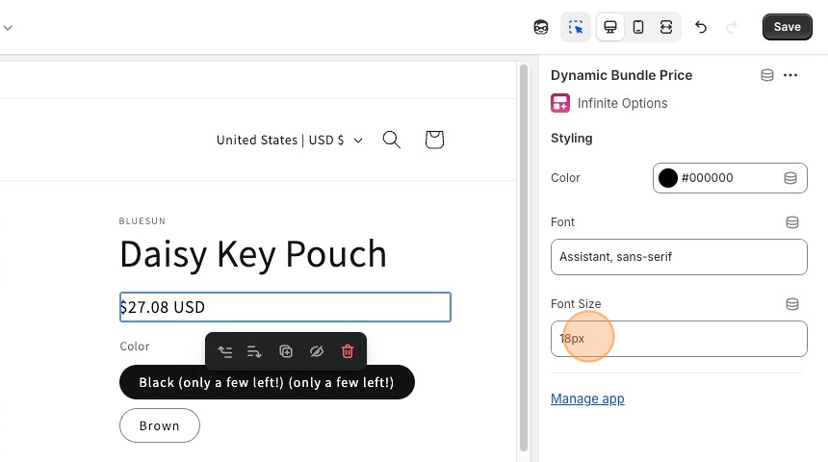Open the three-dot menu for Dynamic Bundle Price
Screen dimensions: 828x462
(790, 75)
